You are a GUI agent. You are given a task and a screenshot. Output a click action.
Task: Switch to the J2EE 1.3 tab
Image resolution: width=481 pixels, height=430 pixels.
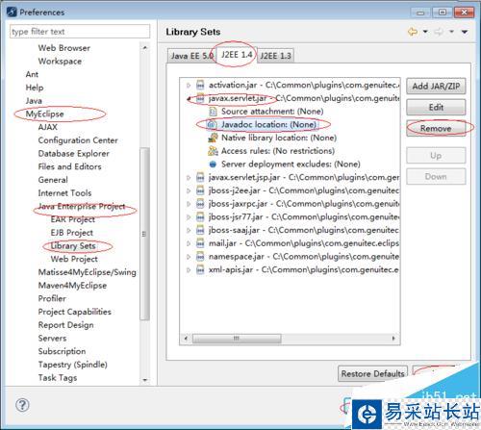tap(275, 56)
